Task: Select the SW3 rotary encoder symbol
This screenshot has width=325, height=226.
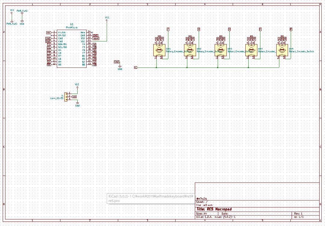Action: click(221, 50)
